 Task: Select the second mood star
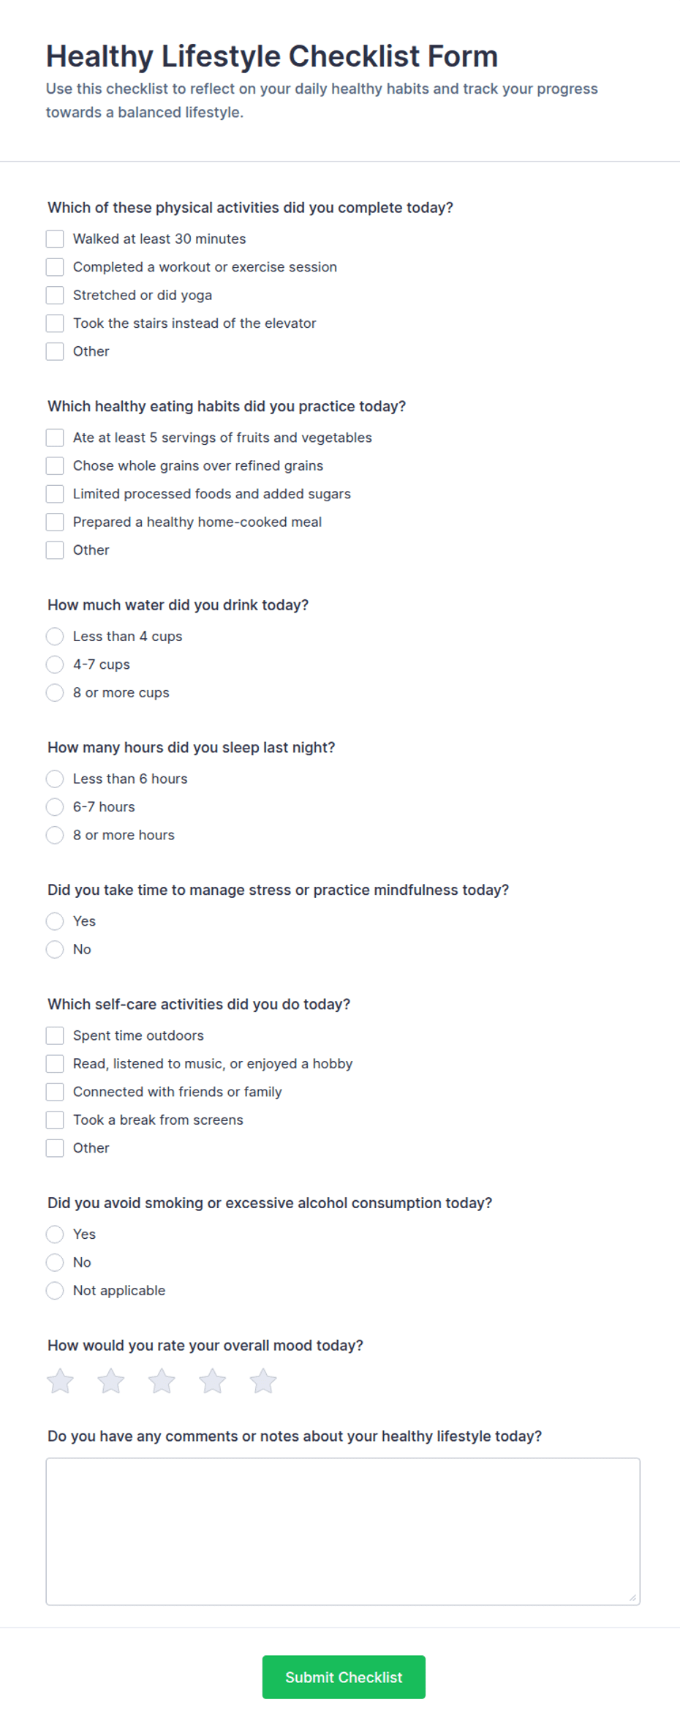click(x=111, y=1382)
